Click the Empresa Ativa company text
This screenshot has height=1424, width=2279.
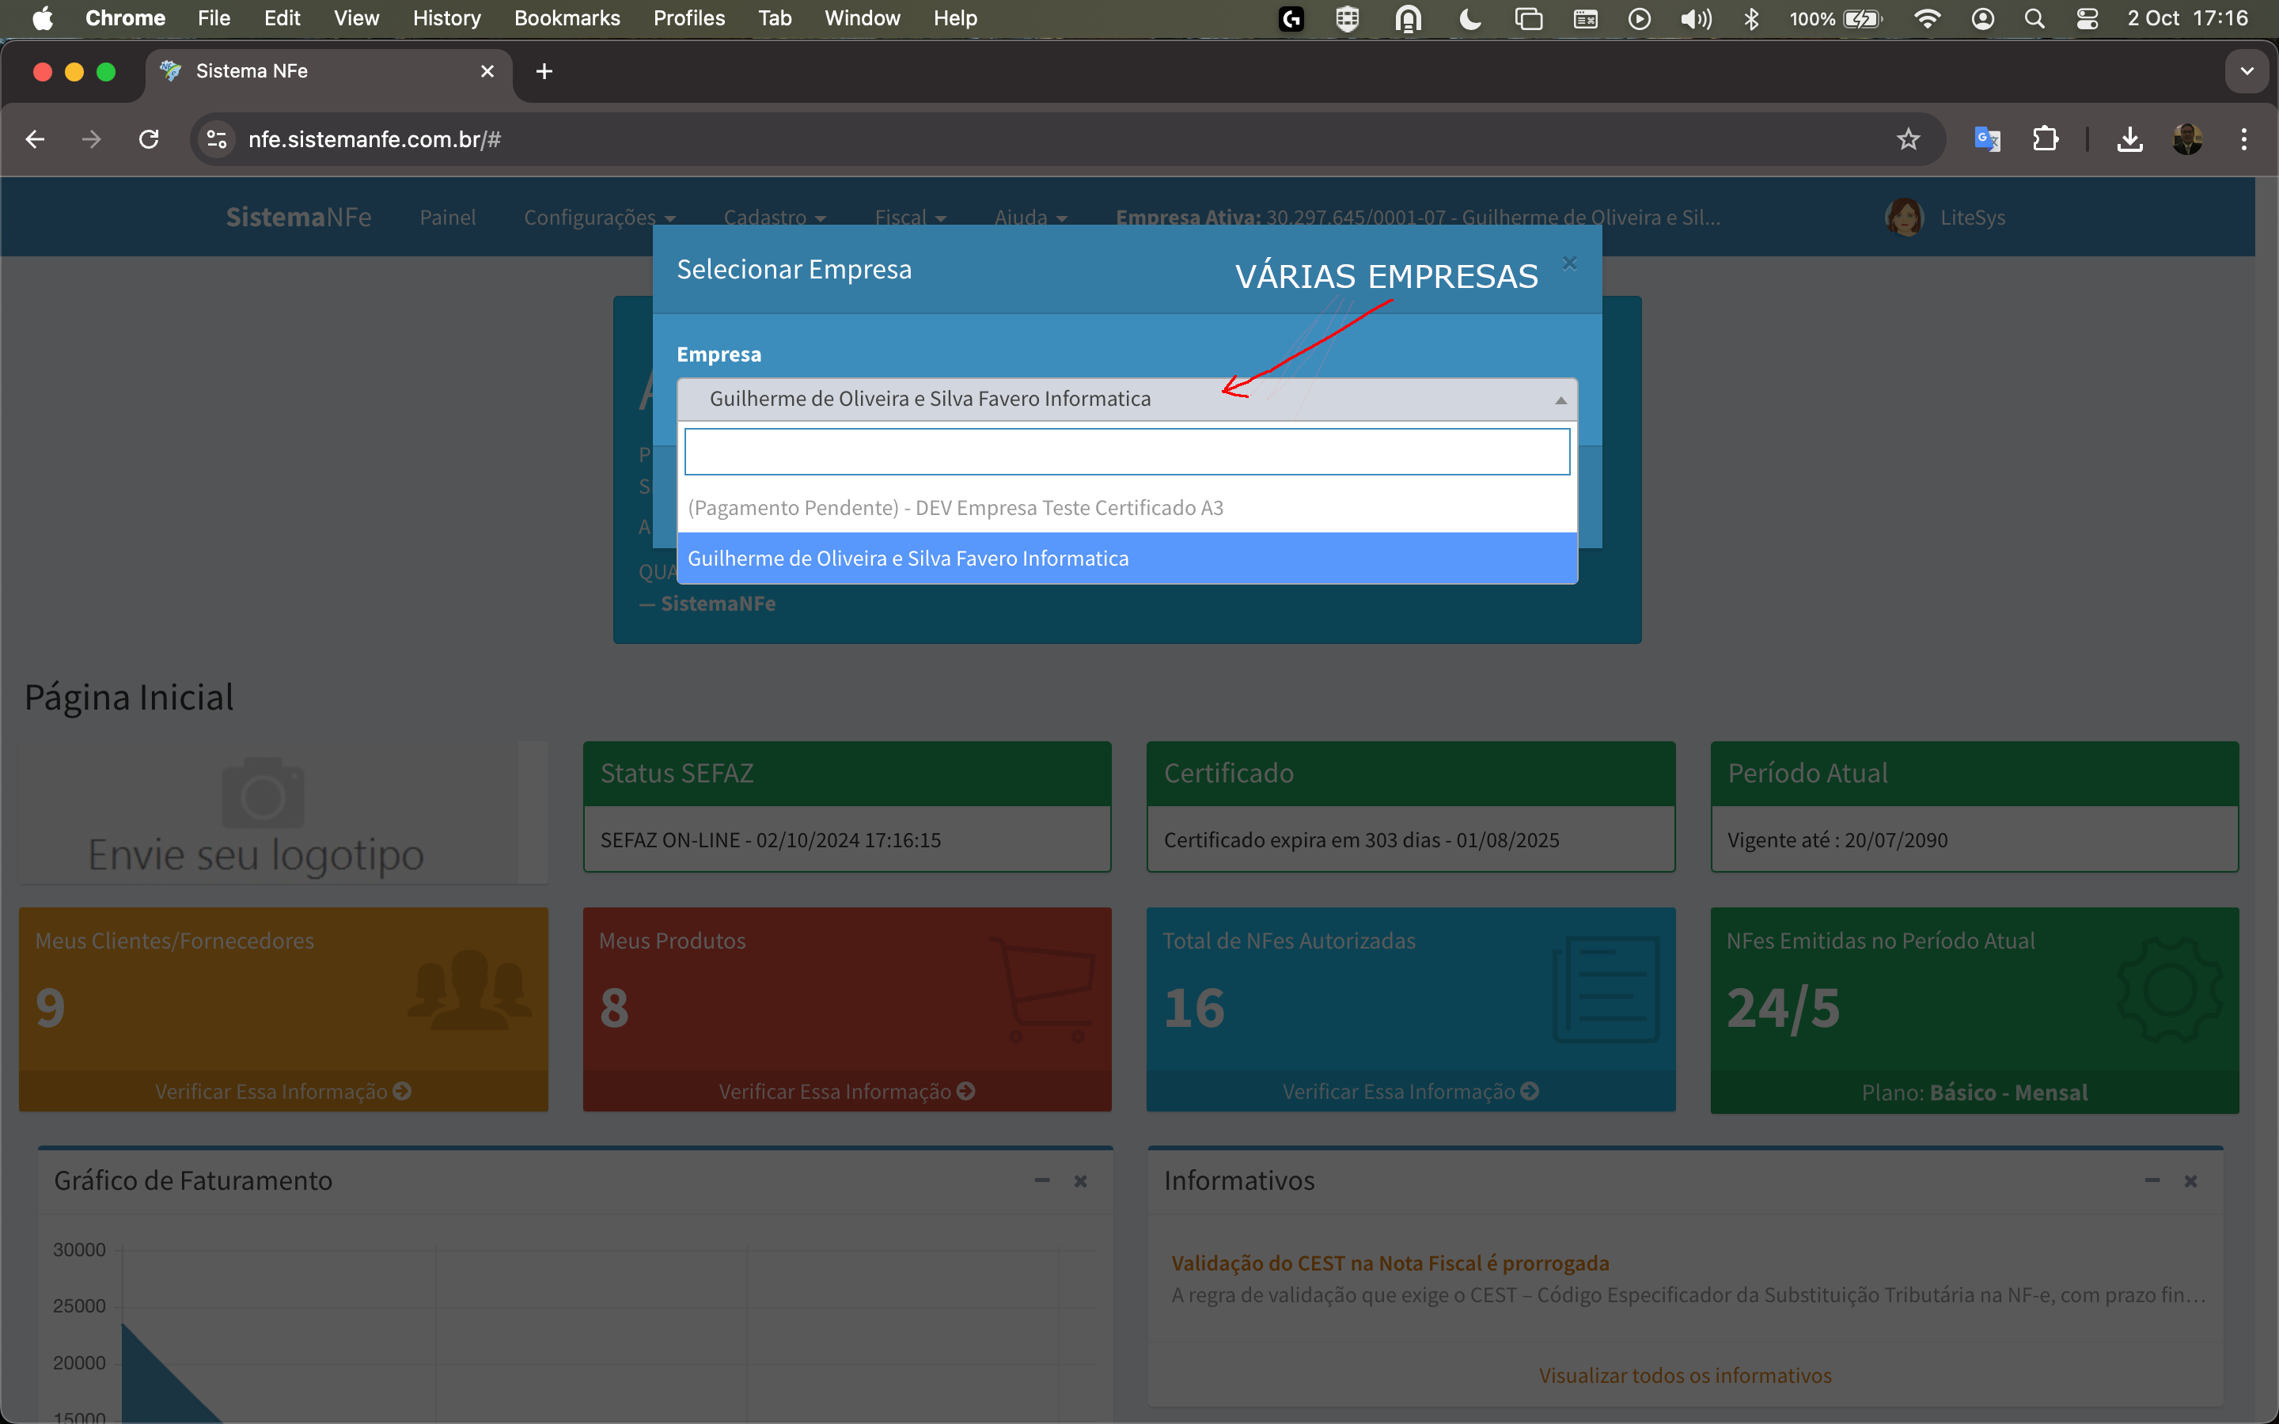click(1417, 218)
